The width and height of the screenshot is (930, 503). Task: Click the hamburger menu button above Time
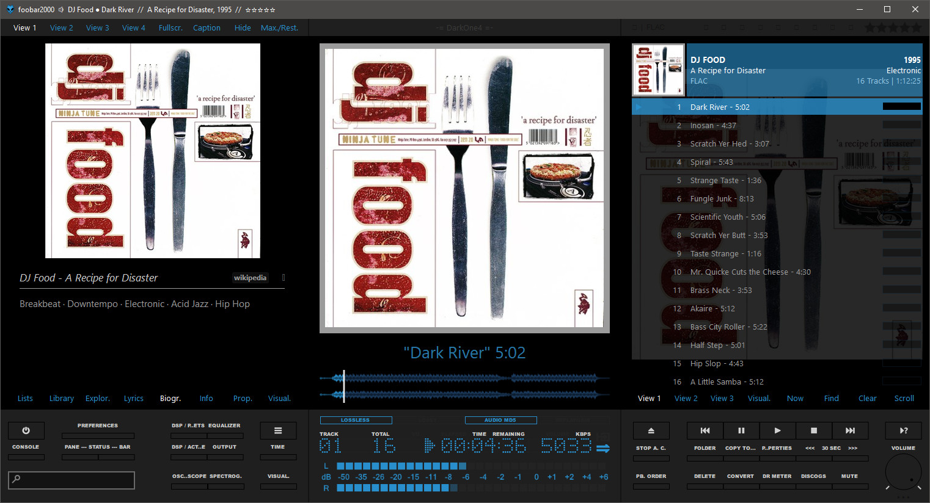(278, 430)
